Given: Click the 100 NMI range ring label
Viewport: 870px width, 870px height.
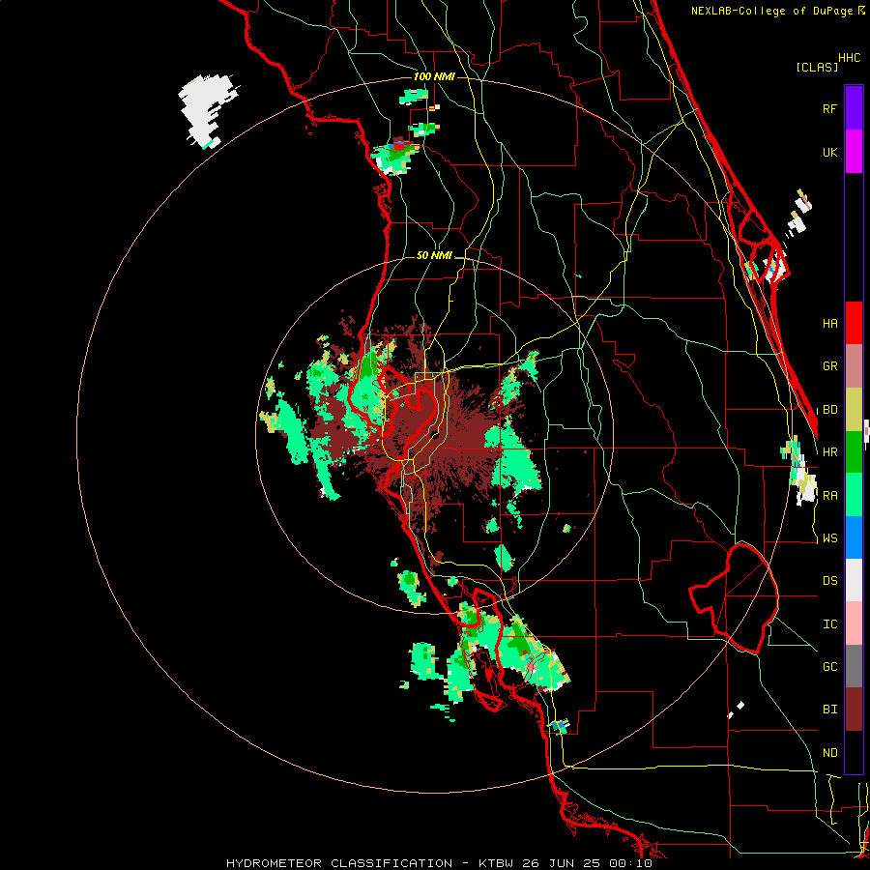Looking at the screenshot, I should click(434, 76).
